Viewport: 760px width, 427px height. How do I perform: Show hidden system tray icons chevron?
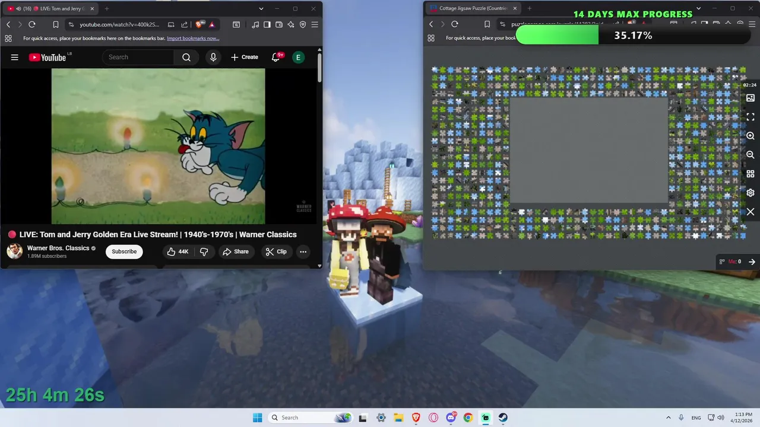(669, 418)
